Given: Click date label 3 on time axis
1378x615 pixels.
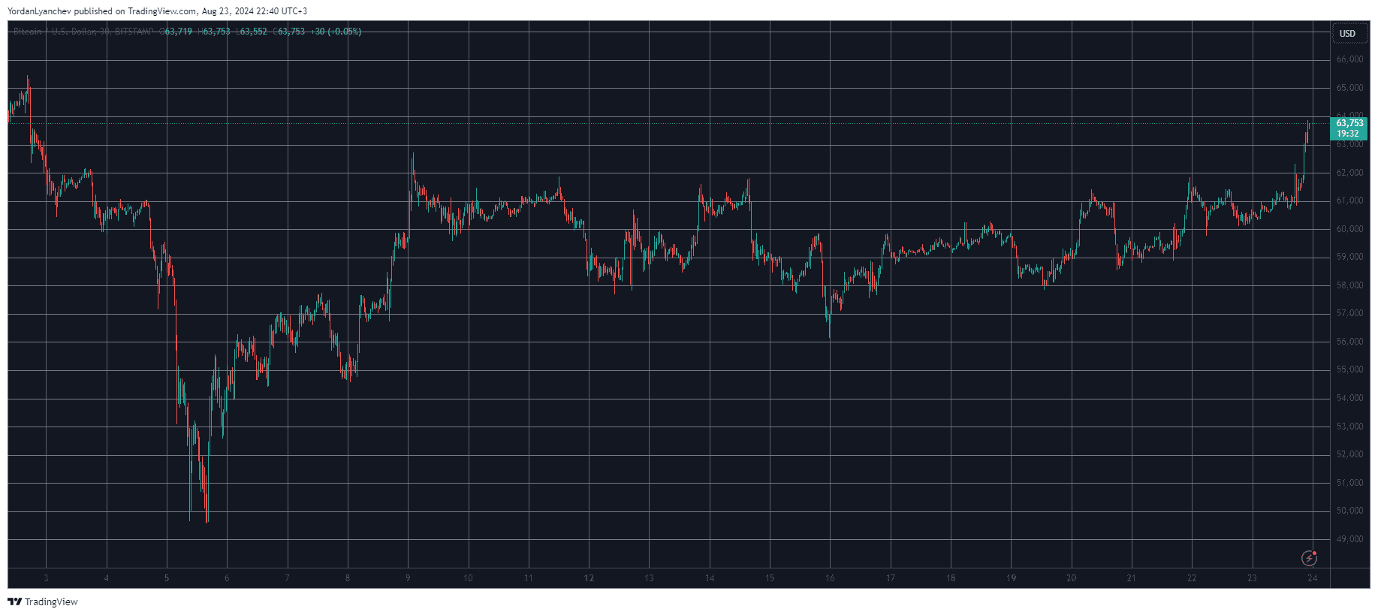Looking at the screenshot, I should [x=46, y=578].
